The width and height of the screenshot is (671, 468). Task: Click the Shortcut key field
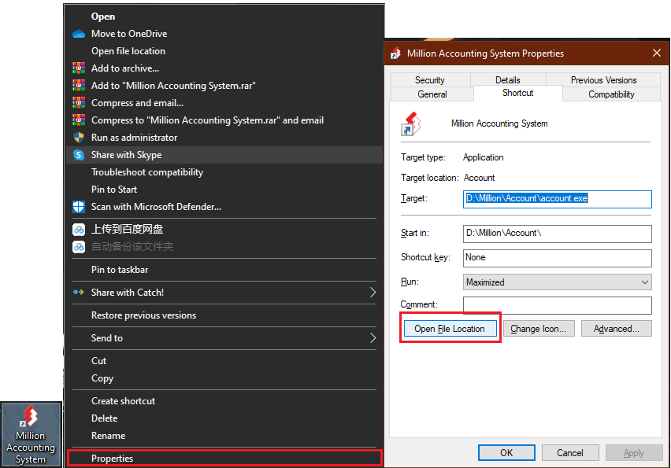(x=557, y=258)
